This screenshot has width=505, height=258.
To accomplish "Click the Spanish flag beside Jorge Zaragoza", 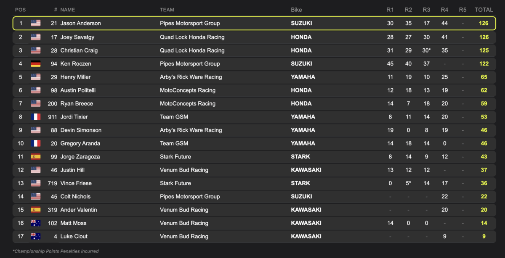I will click(36, 157).
